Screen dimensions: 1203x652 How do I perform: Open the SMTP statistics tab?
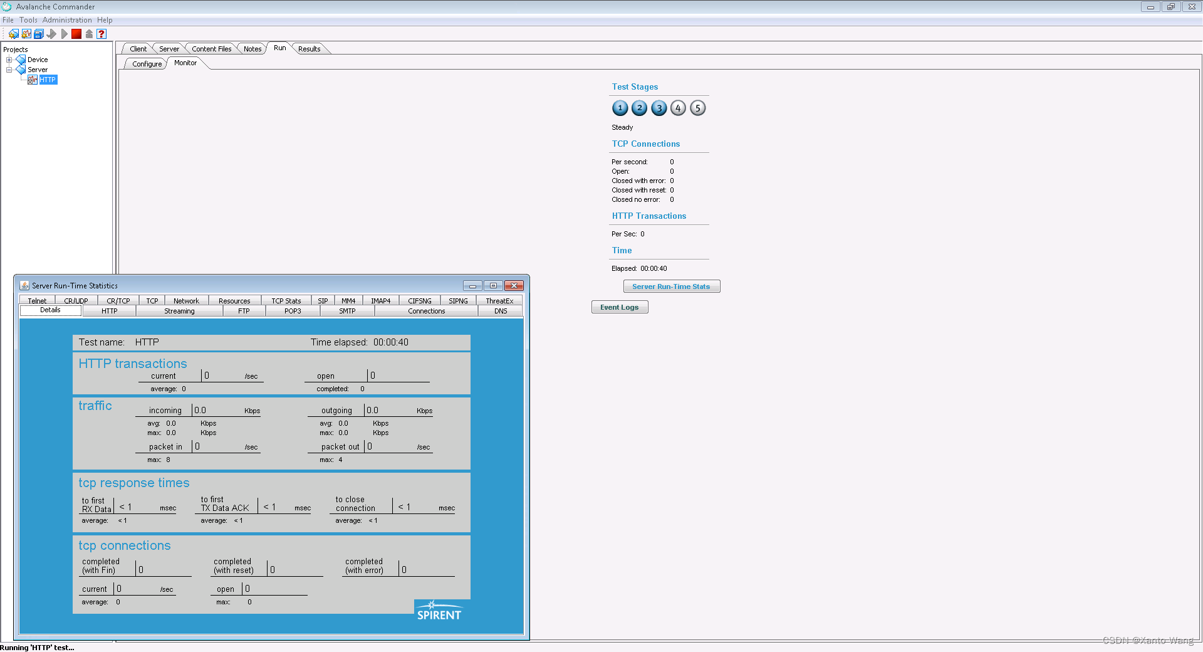[x=347, y=311]
